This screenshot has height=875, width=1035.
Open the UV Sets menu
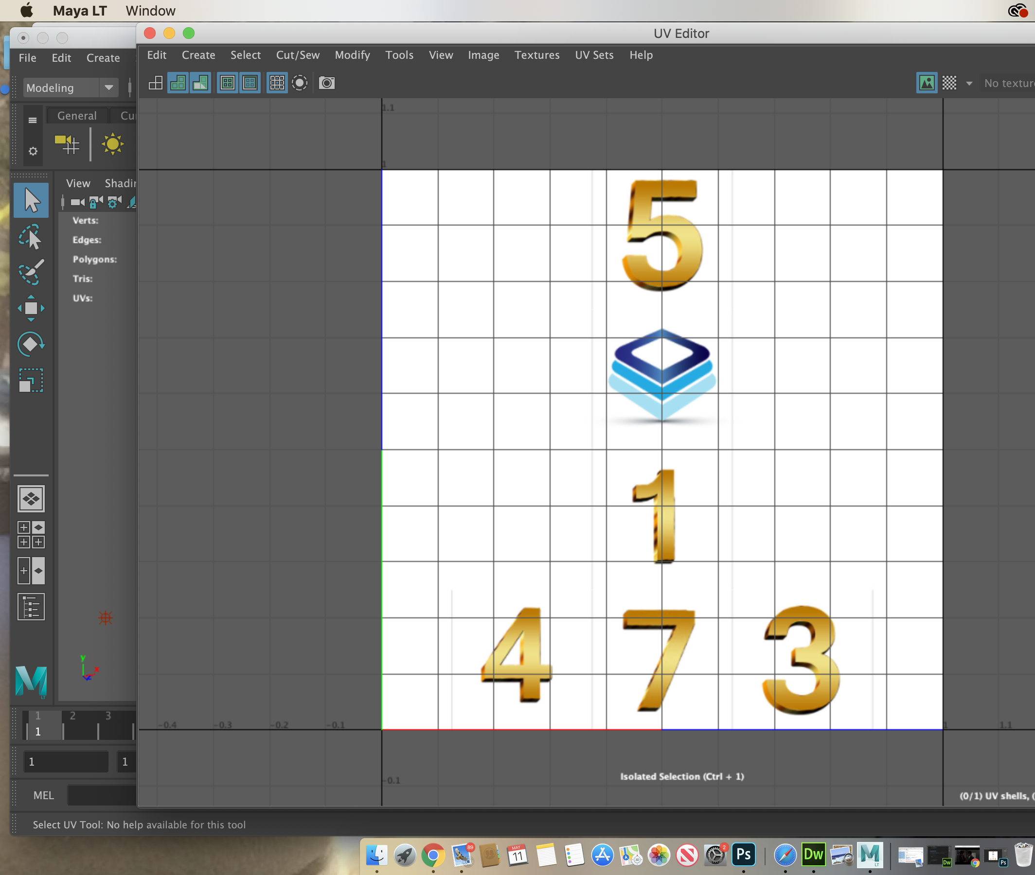point(594,55)
